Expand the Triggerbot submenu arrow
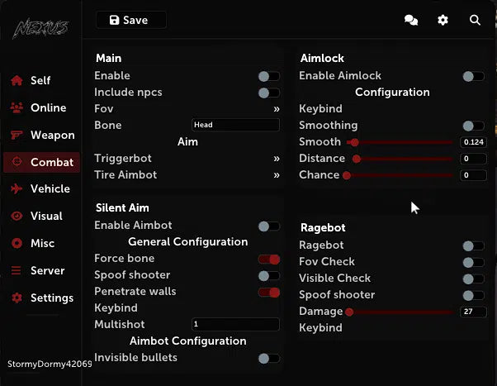497x386 pixels. pyautogui.click(x=277, y=159)
